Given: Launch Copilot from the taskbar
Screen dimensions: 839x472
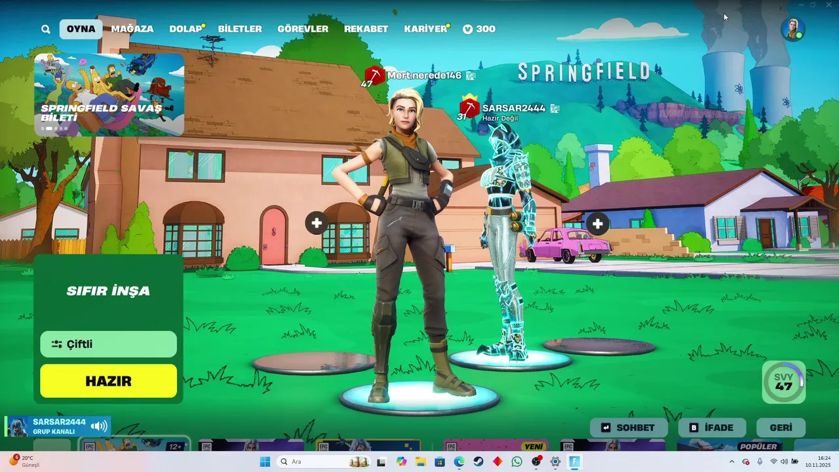Looking at the screenshot, I should click(x=401, y=462).
